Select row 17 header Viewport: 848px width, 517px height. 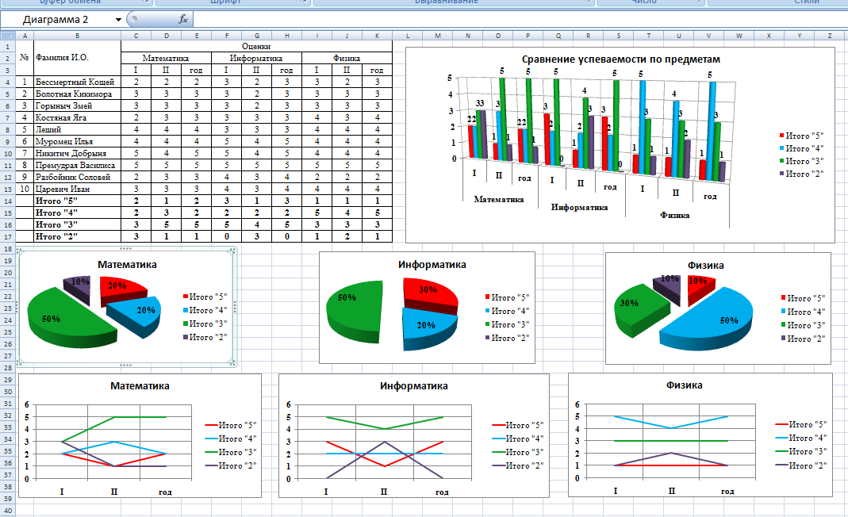pyautogui.click(x=8, y=237)
